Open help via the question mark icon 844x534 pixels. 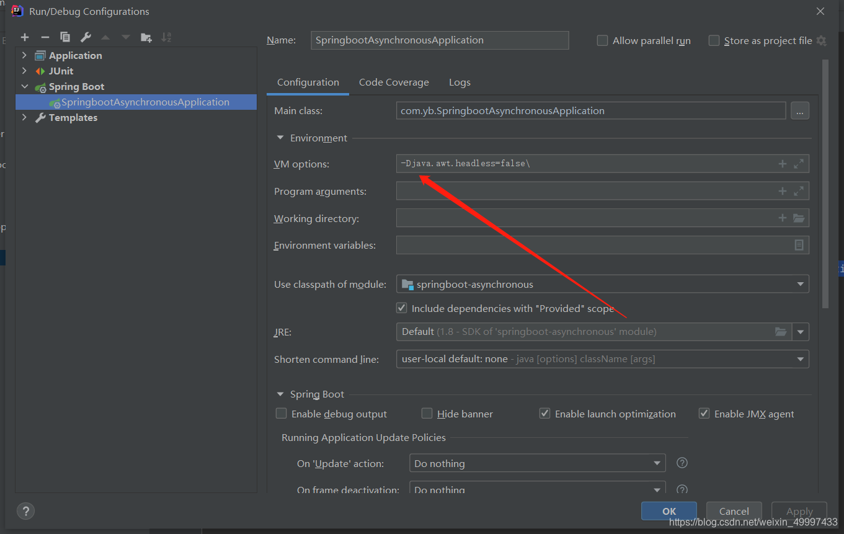pos(25,511)
